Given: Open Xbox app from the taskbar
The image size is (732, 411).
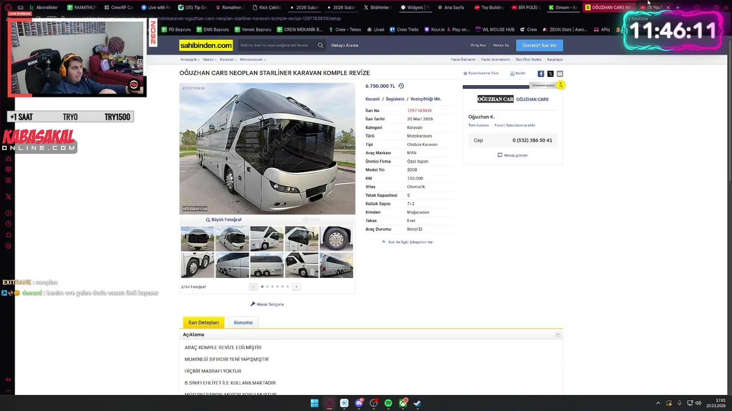Looking at the screenshot, I should tap(403, 403).
